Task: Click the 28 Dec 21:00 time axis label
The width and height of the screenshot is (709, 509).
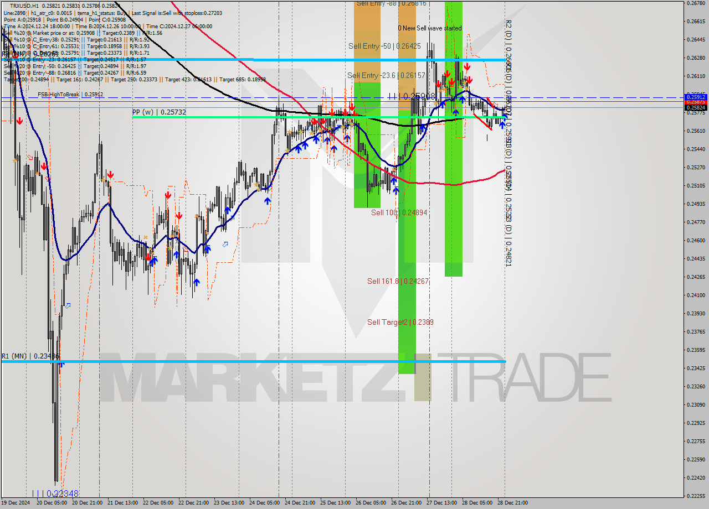Action: pyautogui.click(x=512, y=503)
